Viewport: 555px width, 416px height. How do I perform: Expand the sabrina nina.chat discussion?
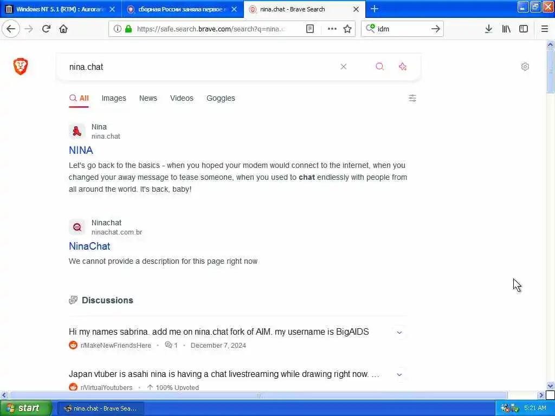coord(399,333)
